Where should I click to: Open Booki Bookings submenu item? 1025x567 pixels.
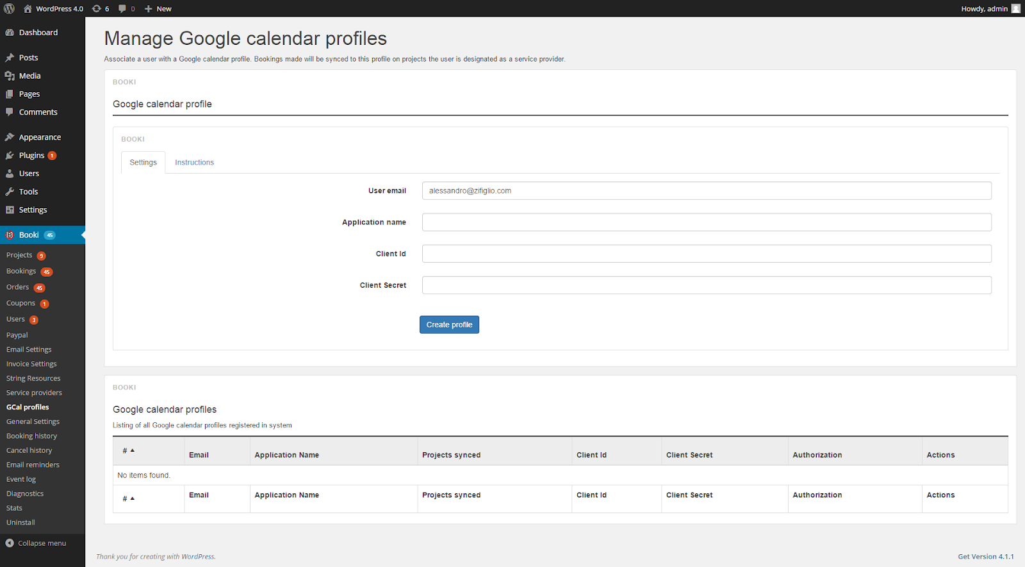pyautogui.click(x=21, y=271)
